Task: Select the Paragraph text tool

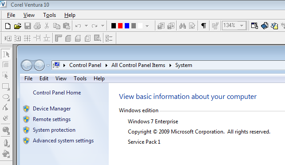Action: coord(6,65)
